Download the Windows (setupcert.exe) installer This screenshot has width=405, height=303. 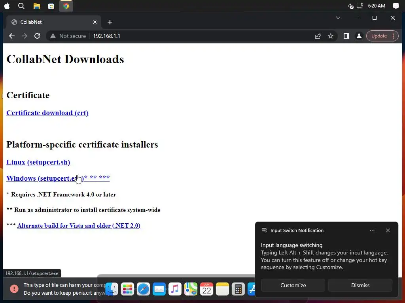(x=58, y=178)
